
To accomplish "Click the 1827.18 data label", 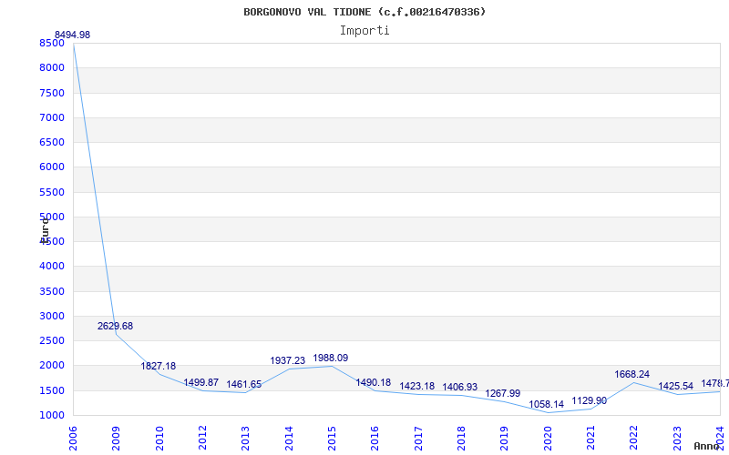I will (x=158, y=366).
